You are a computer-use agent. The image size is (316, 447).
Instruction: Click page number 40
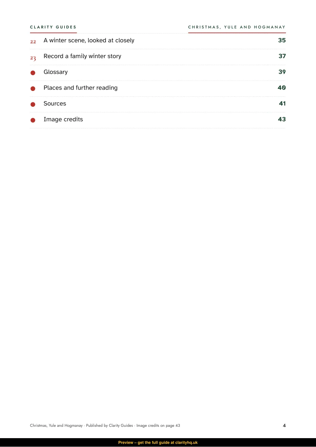[x=282, y=88]
